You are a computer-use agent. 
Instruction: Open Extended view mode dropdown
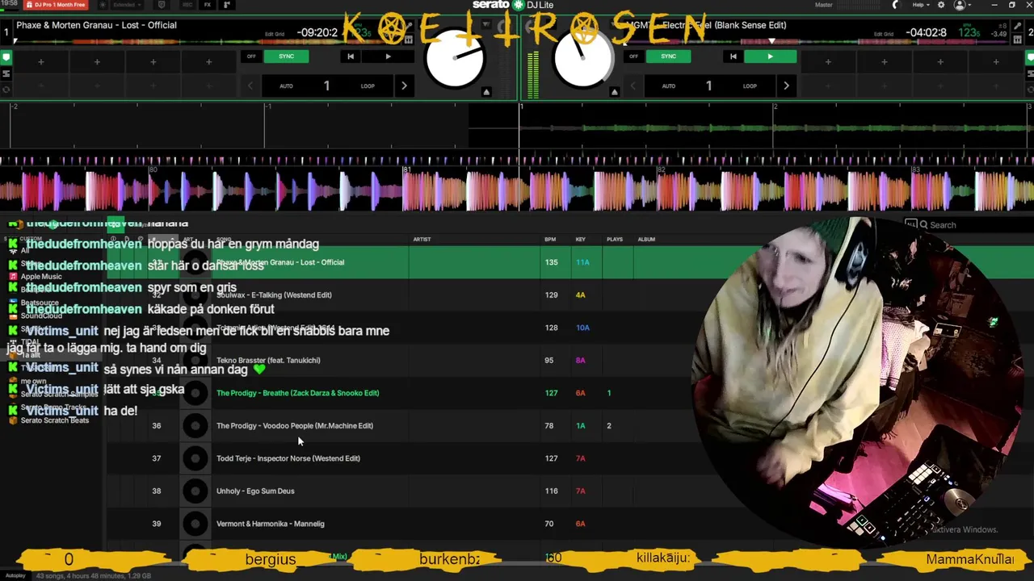[127, 5]
